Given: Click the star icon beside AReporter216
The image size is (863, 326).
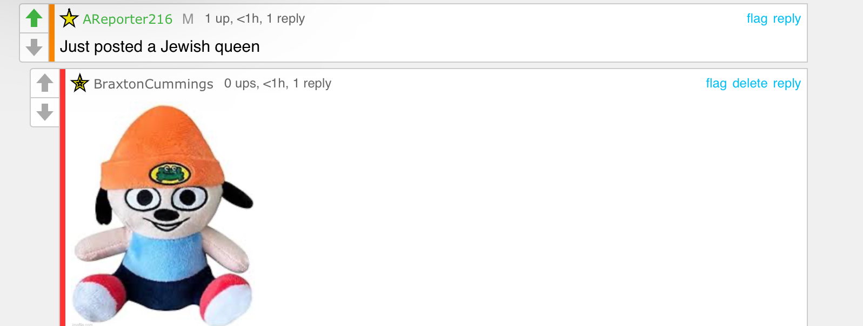Looking at the screenshot, I should pos(69,18).
